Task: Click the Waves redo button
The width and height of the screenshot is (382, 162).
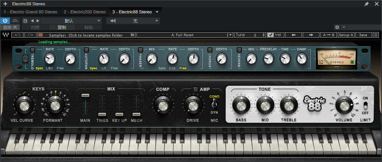Action: (30, 35)
